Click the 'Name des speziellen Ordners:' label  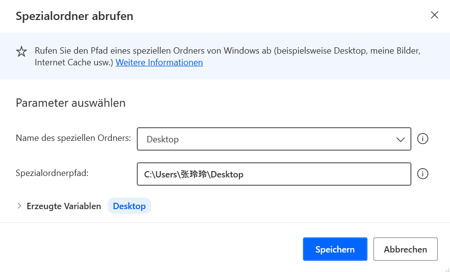[73, 138]
